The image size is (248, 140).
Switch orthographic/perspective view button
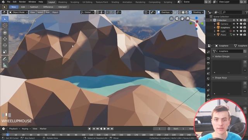tap(171, 19)
